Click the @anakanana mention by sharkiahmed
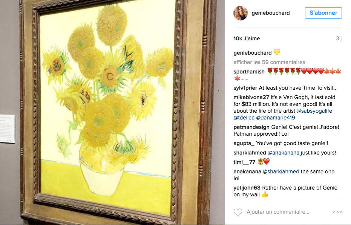Screen dimensions: 351x225 (x=284, y=153)
